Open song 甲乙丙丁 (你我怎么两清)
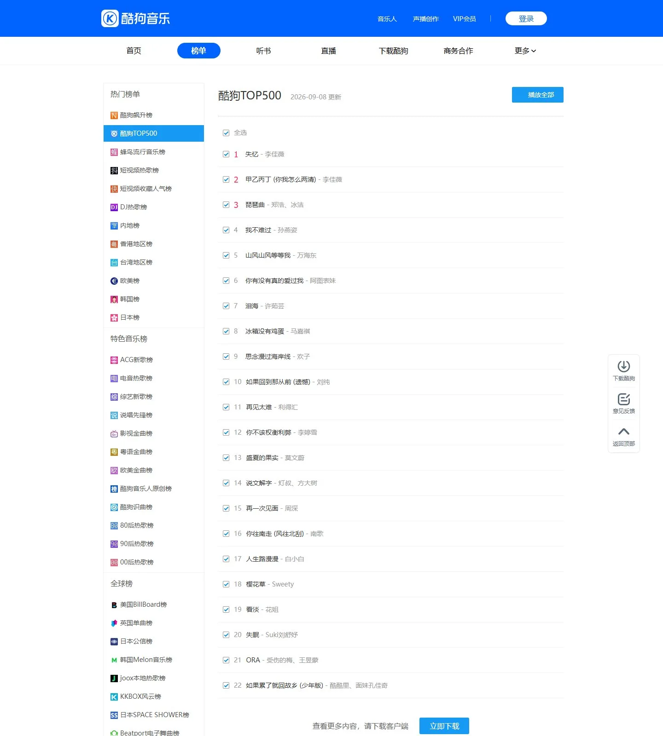Screen dimensions: 663x736 pyautogui.click(x=280, y=179)
